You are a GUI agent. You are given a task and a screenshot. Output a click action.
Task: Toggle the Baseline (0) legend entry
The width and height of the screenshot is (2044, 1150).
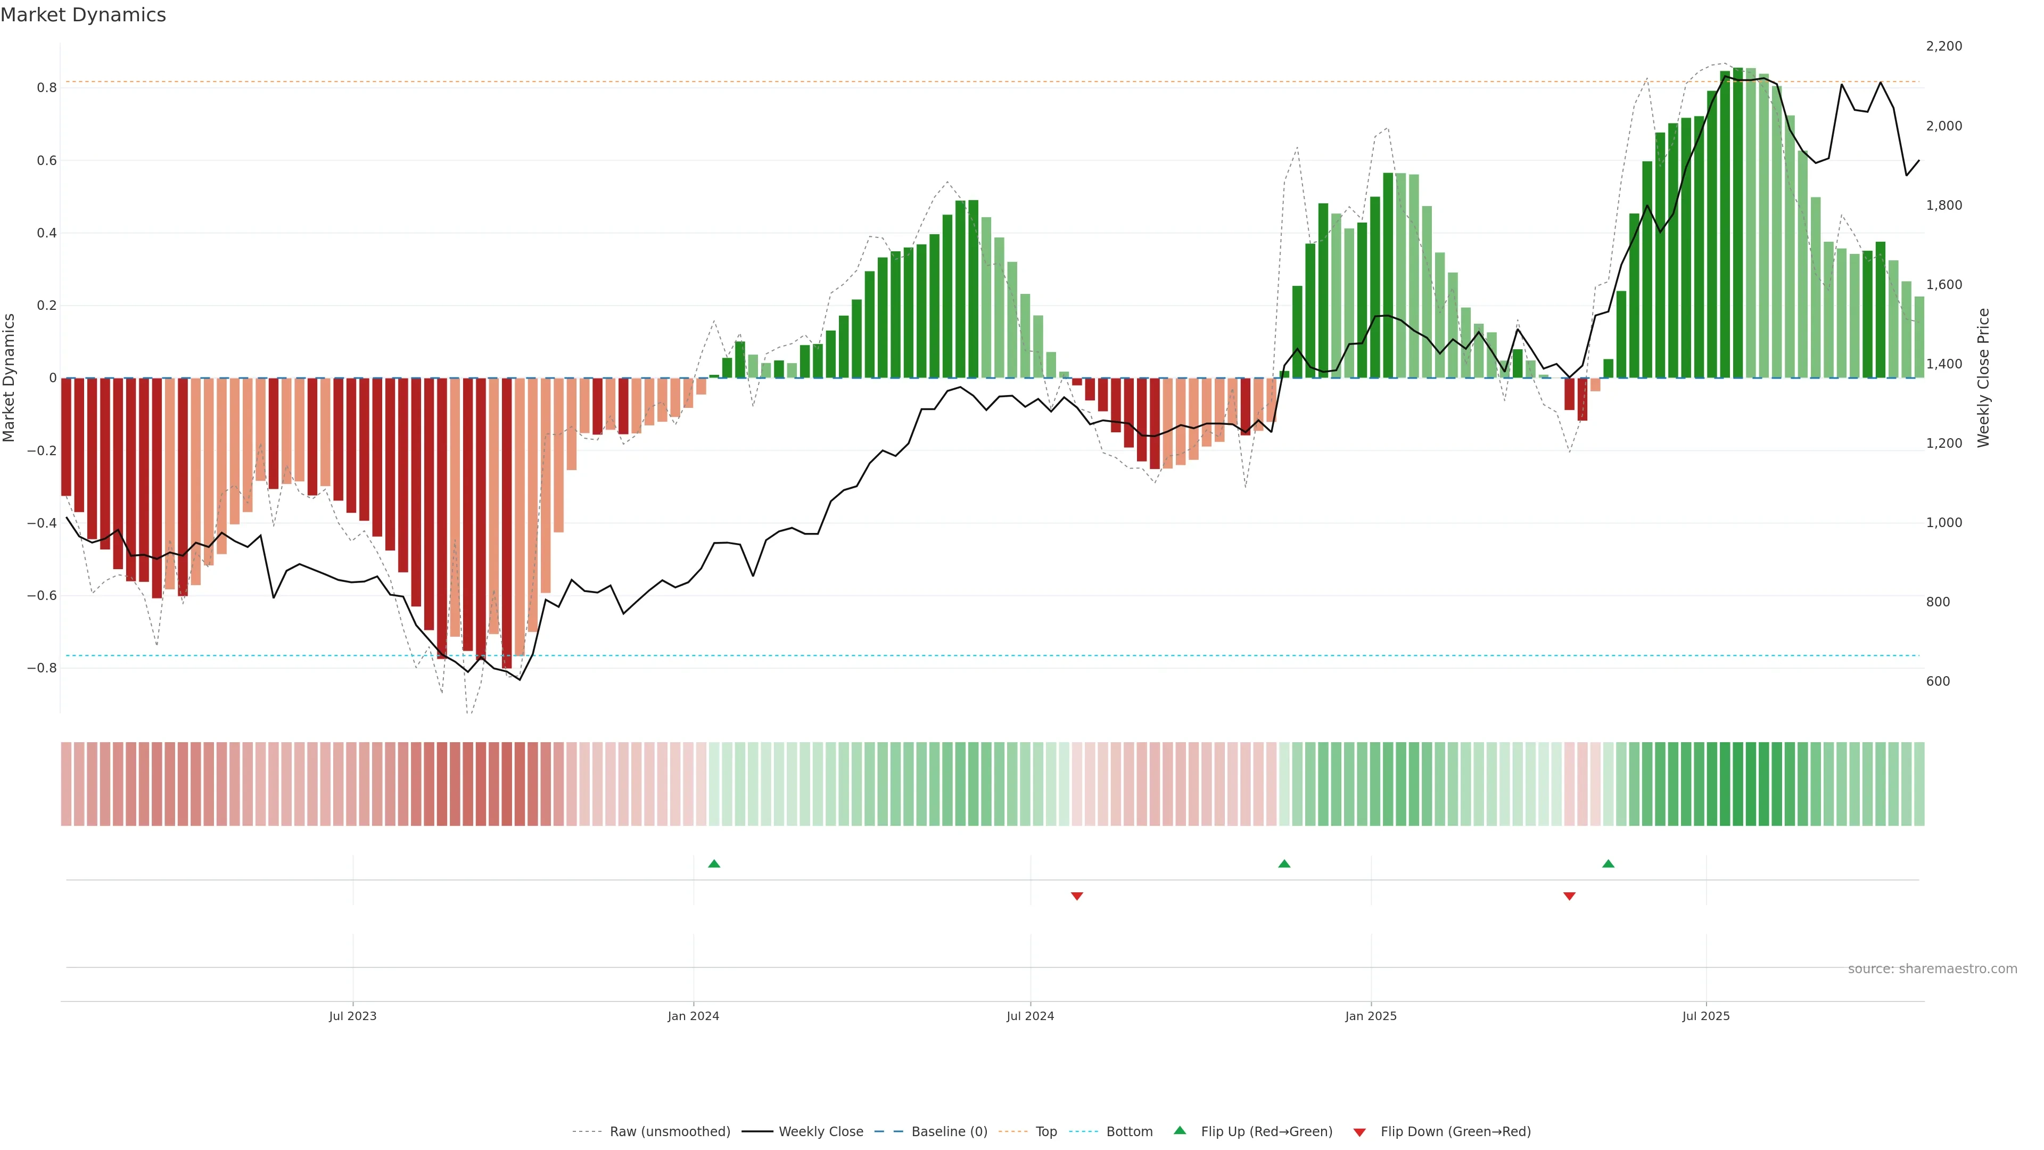coord(949,1132)
